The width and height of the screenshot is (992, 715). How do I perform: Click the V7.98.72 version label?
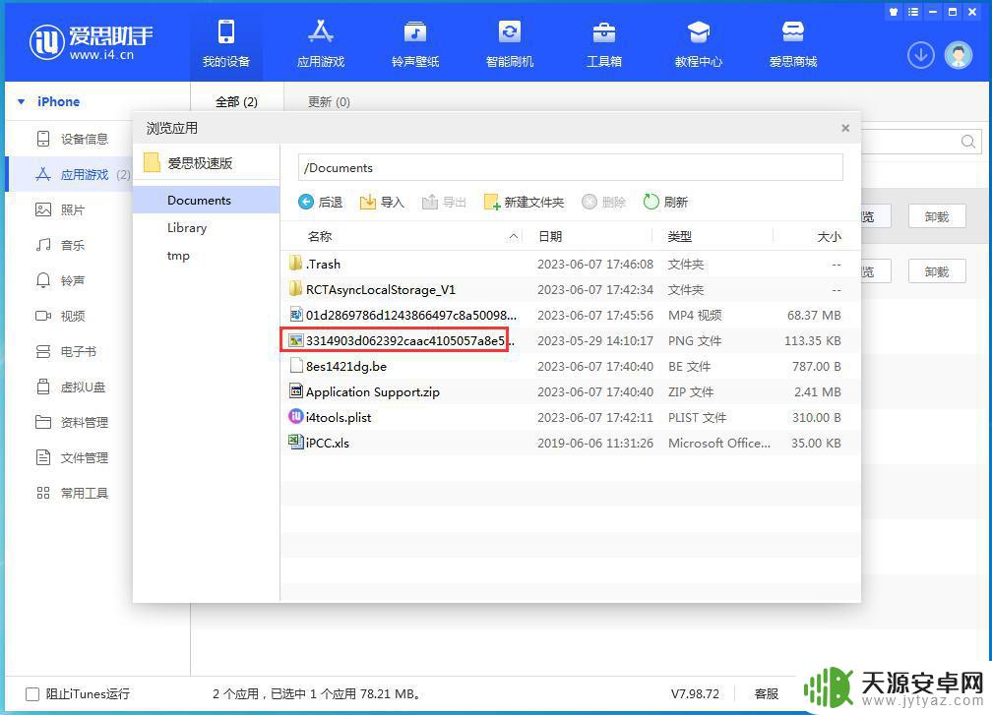coord(695,694)
